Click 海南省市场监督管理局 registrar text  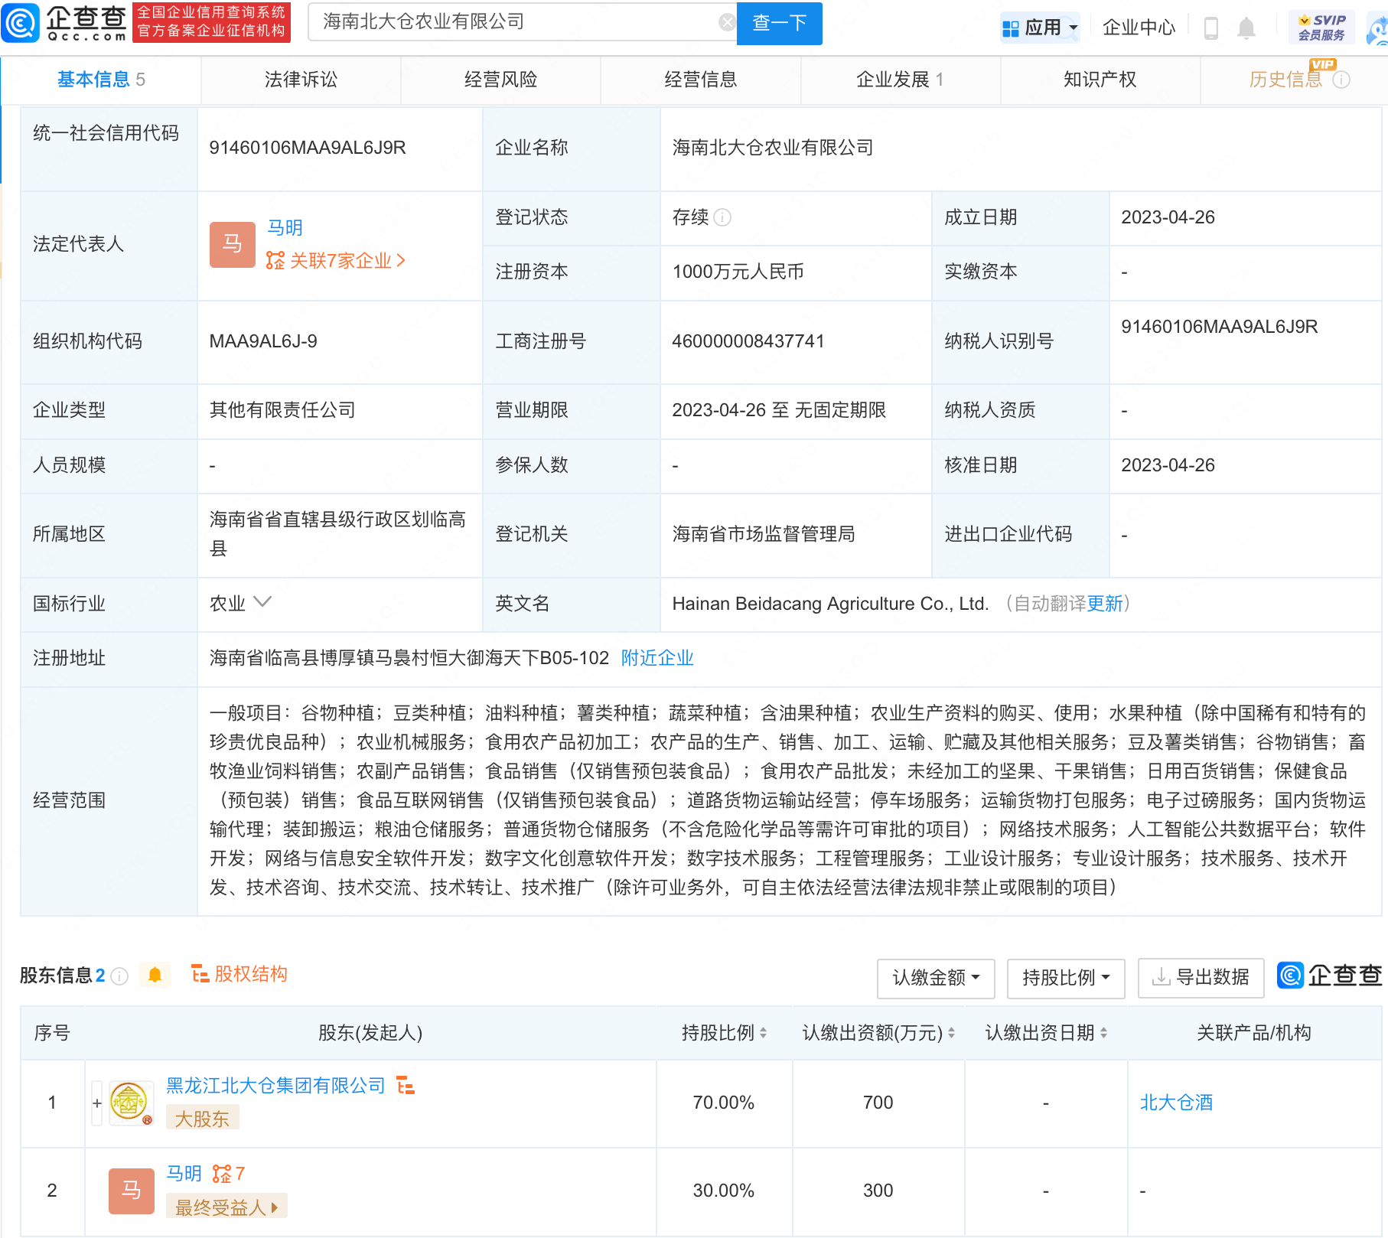click(x=763, y=534)
